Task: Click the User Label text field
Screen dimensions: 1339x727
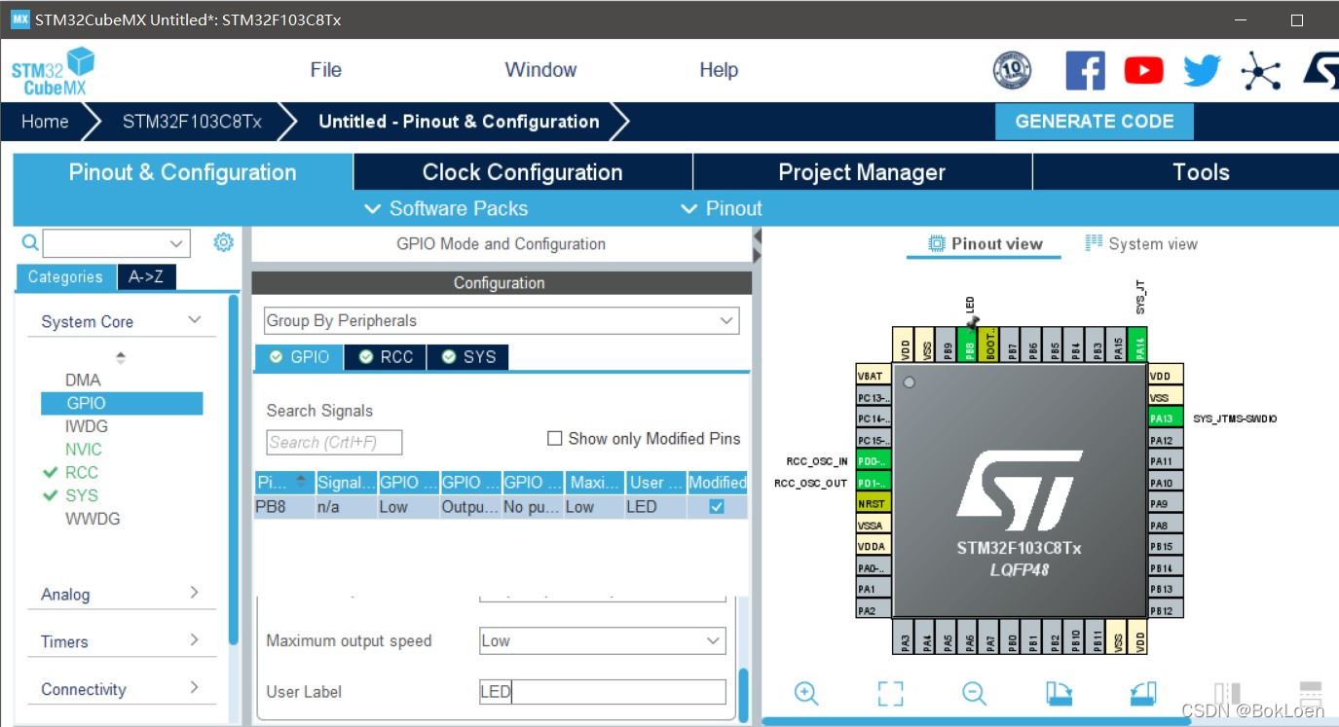Action: (x=603, y=692)
